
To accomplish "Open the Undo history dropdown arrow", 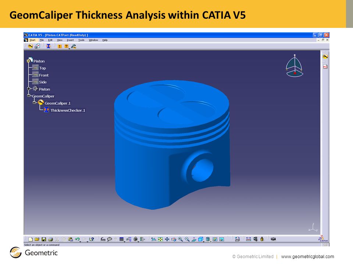I will [x=81, y=242].
